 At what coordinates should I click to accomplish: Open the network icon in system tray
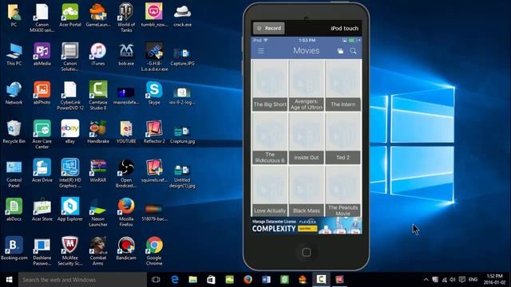444,280
